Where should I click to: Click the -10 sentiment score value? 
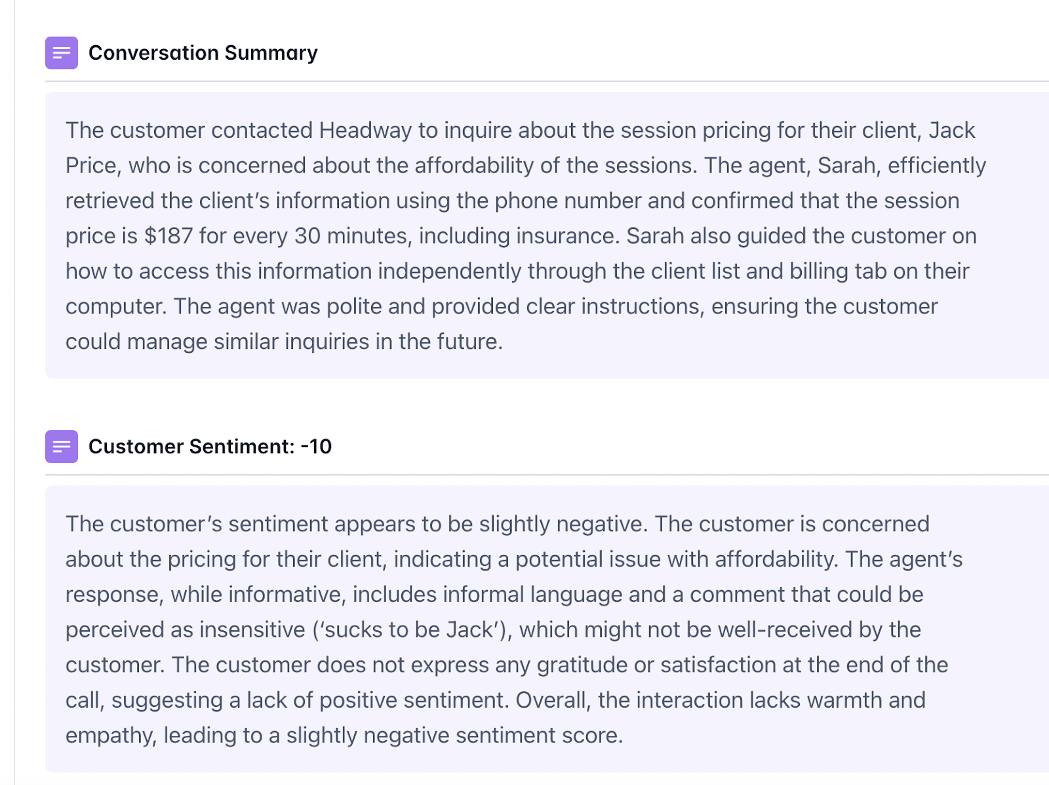316,447
